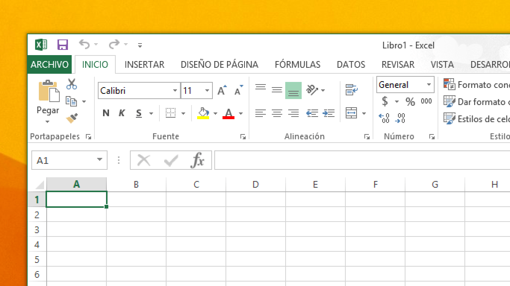
Task: Click the Save floppy disk icon
Action: pos(63,45)
